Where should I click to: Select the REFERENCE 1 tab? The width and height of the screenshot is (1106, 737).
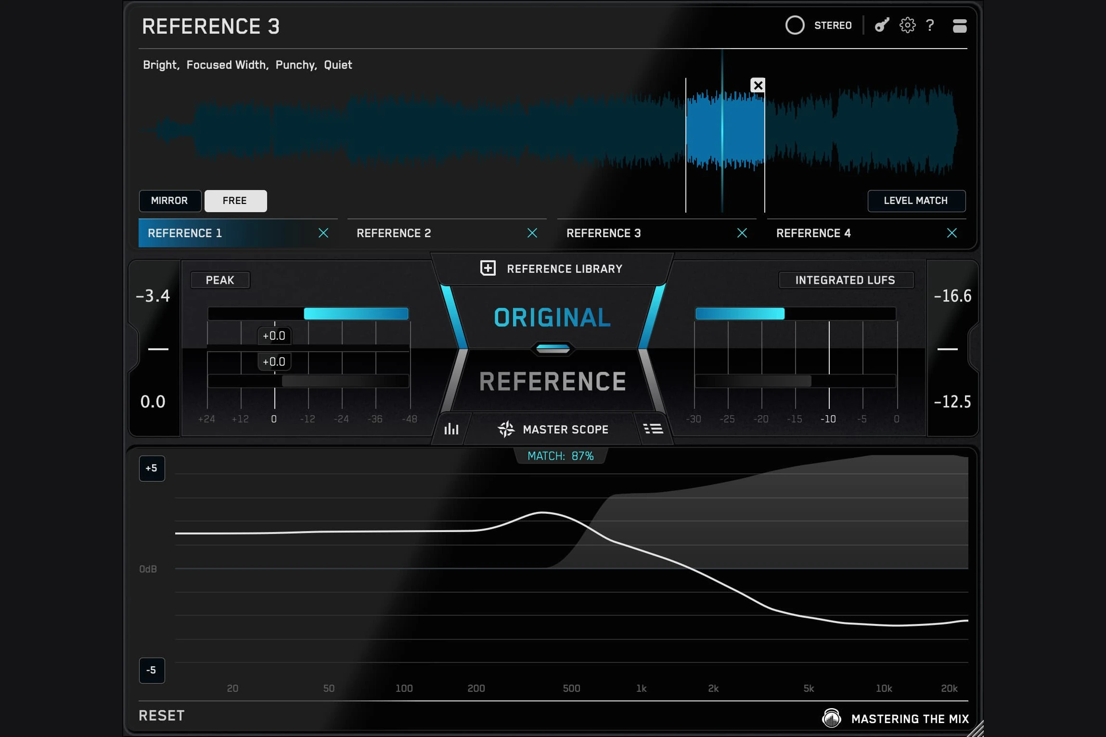tap(238, 233)
